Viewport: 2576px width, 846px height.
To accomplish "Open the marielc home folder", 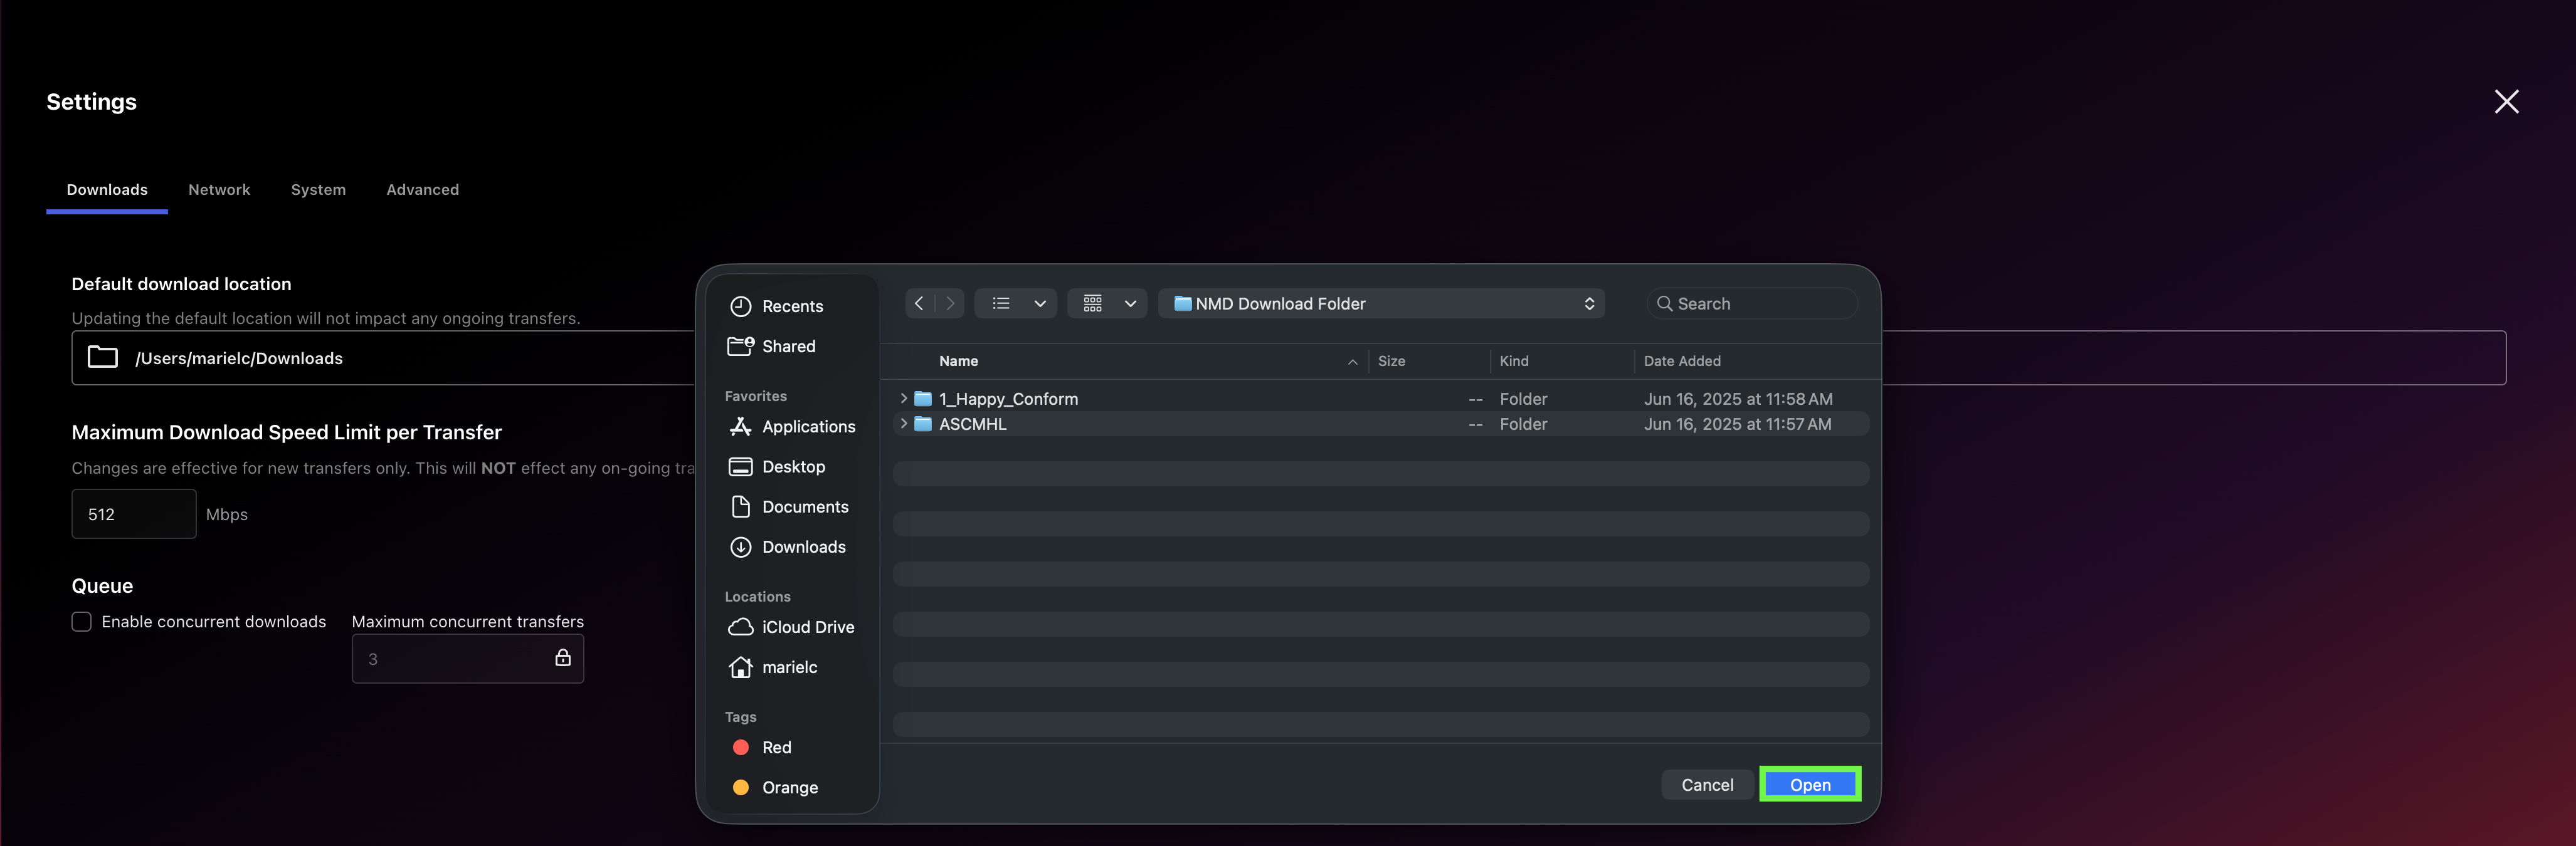I will tap(790, 667).
